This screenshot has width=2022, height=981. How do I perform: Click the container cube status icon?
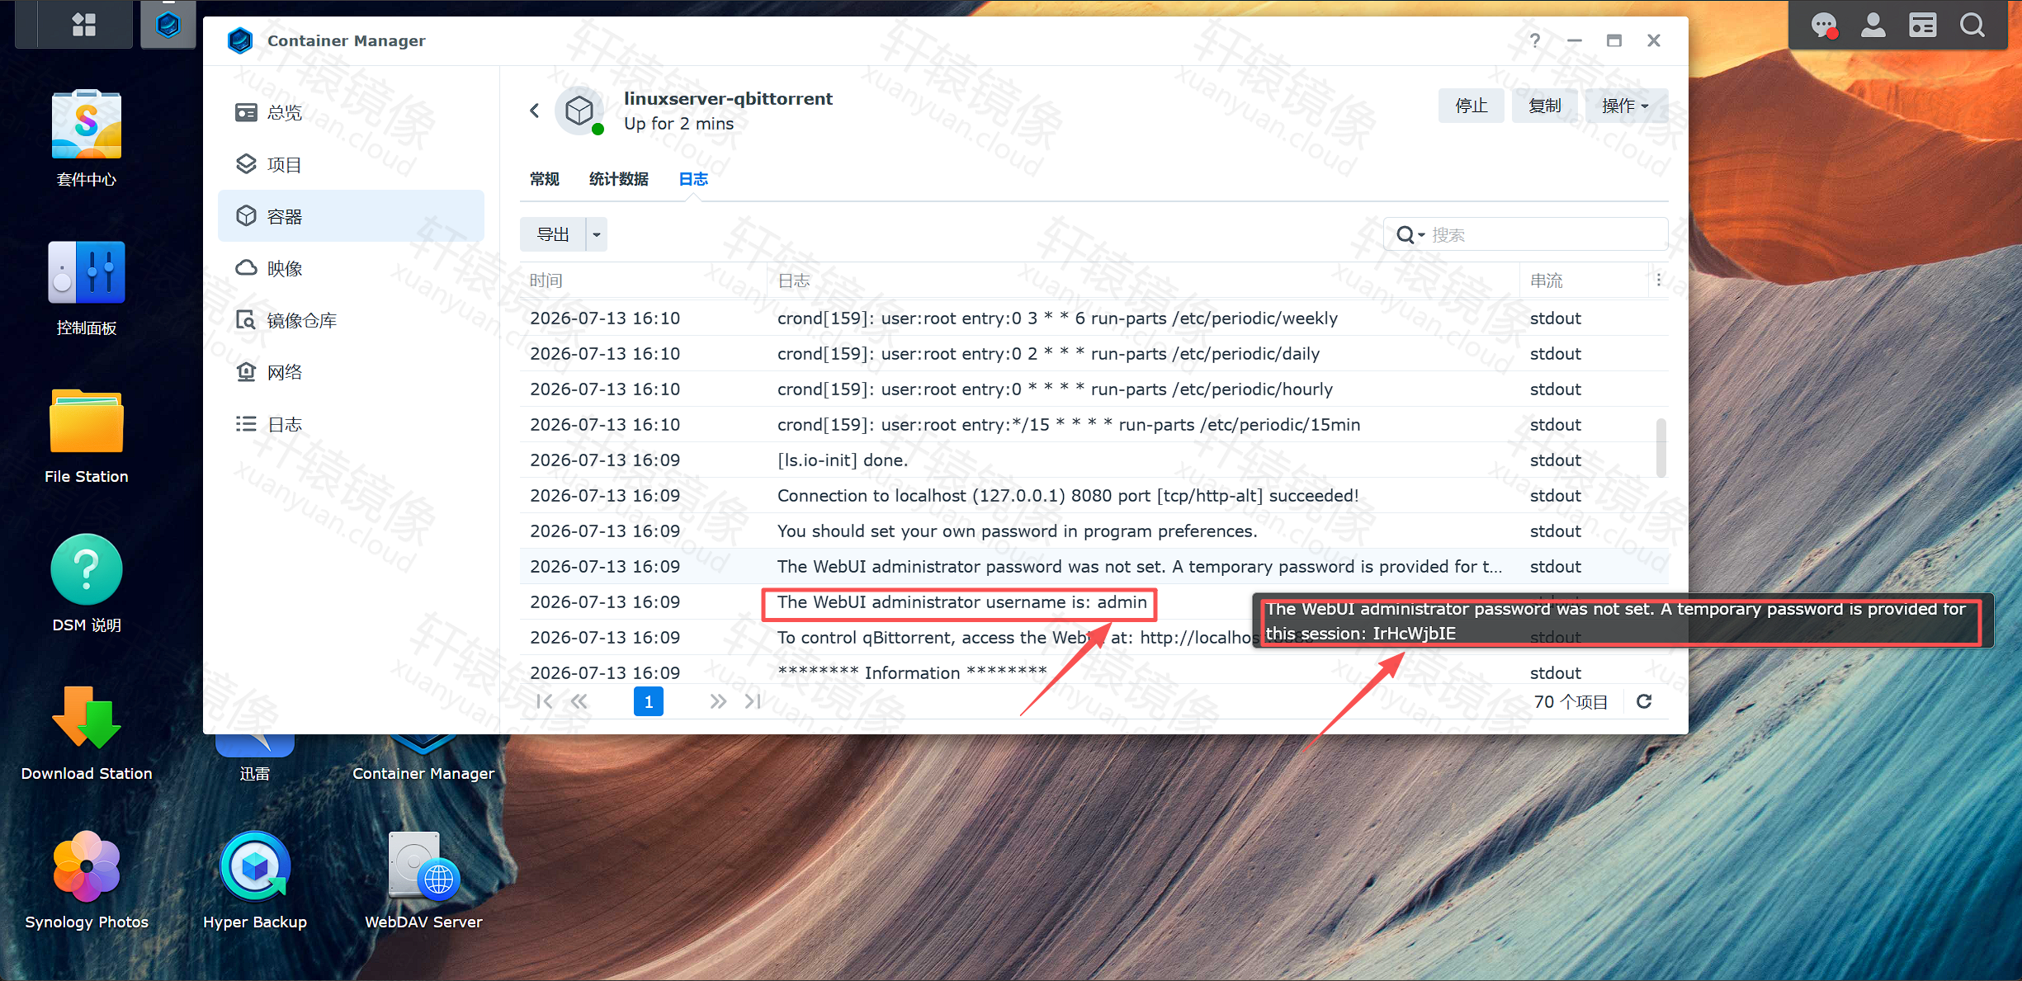coord(579,111)
